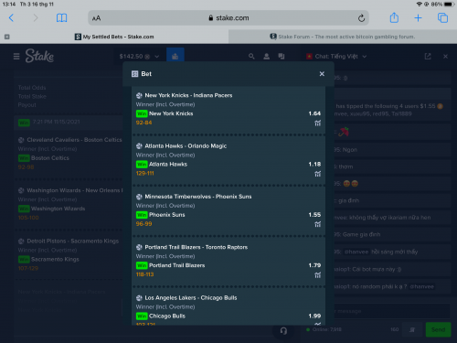Open stats icon for Knicks 1.64 bet

point(317,123)
